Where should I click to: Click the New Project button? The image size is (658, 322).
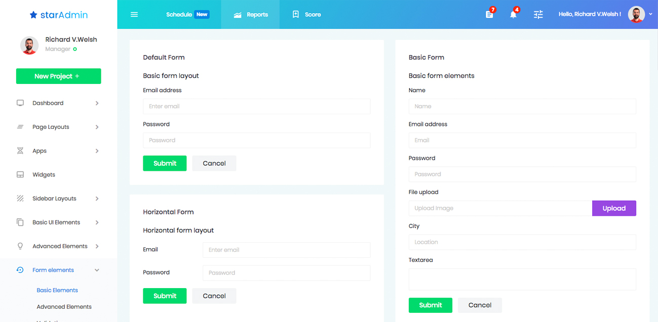click(58, 76)
